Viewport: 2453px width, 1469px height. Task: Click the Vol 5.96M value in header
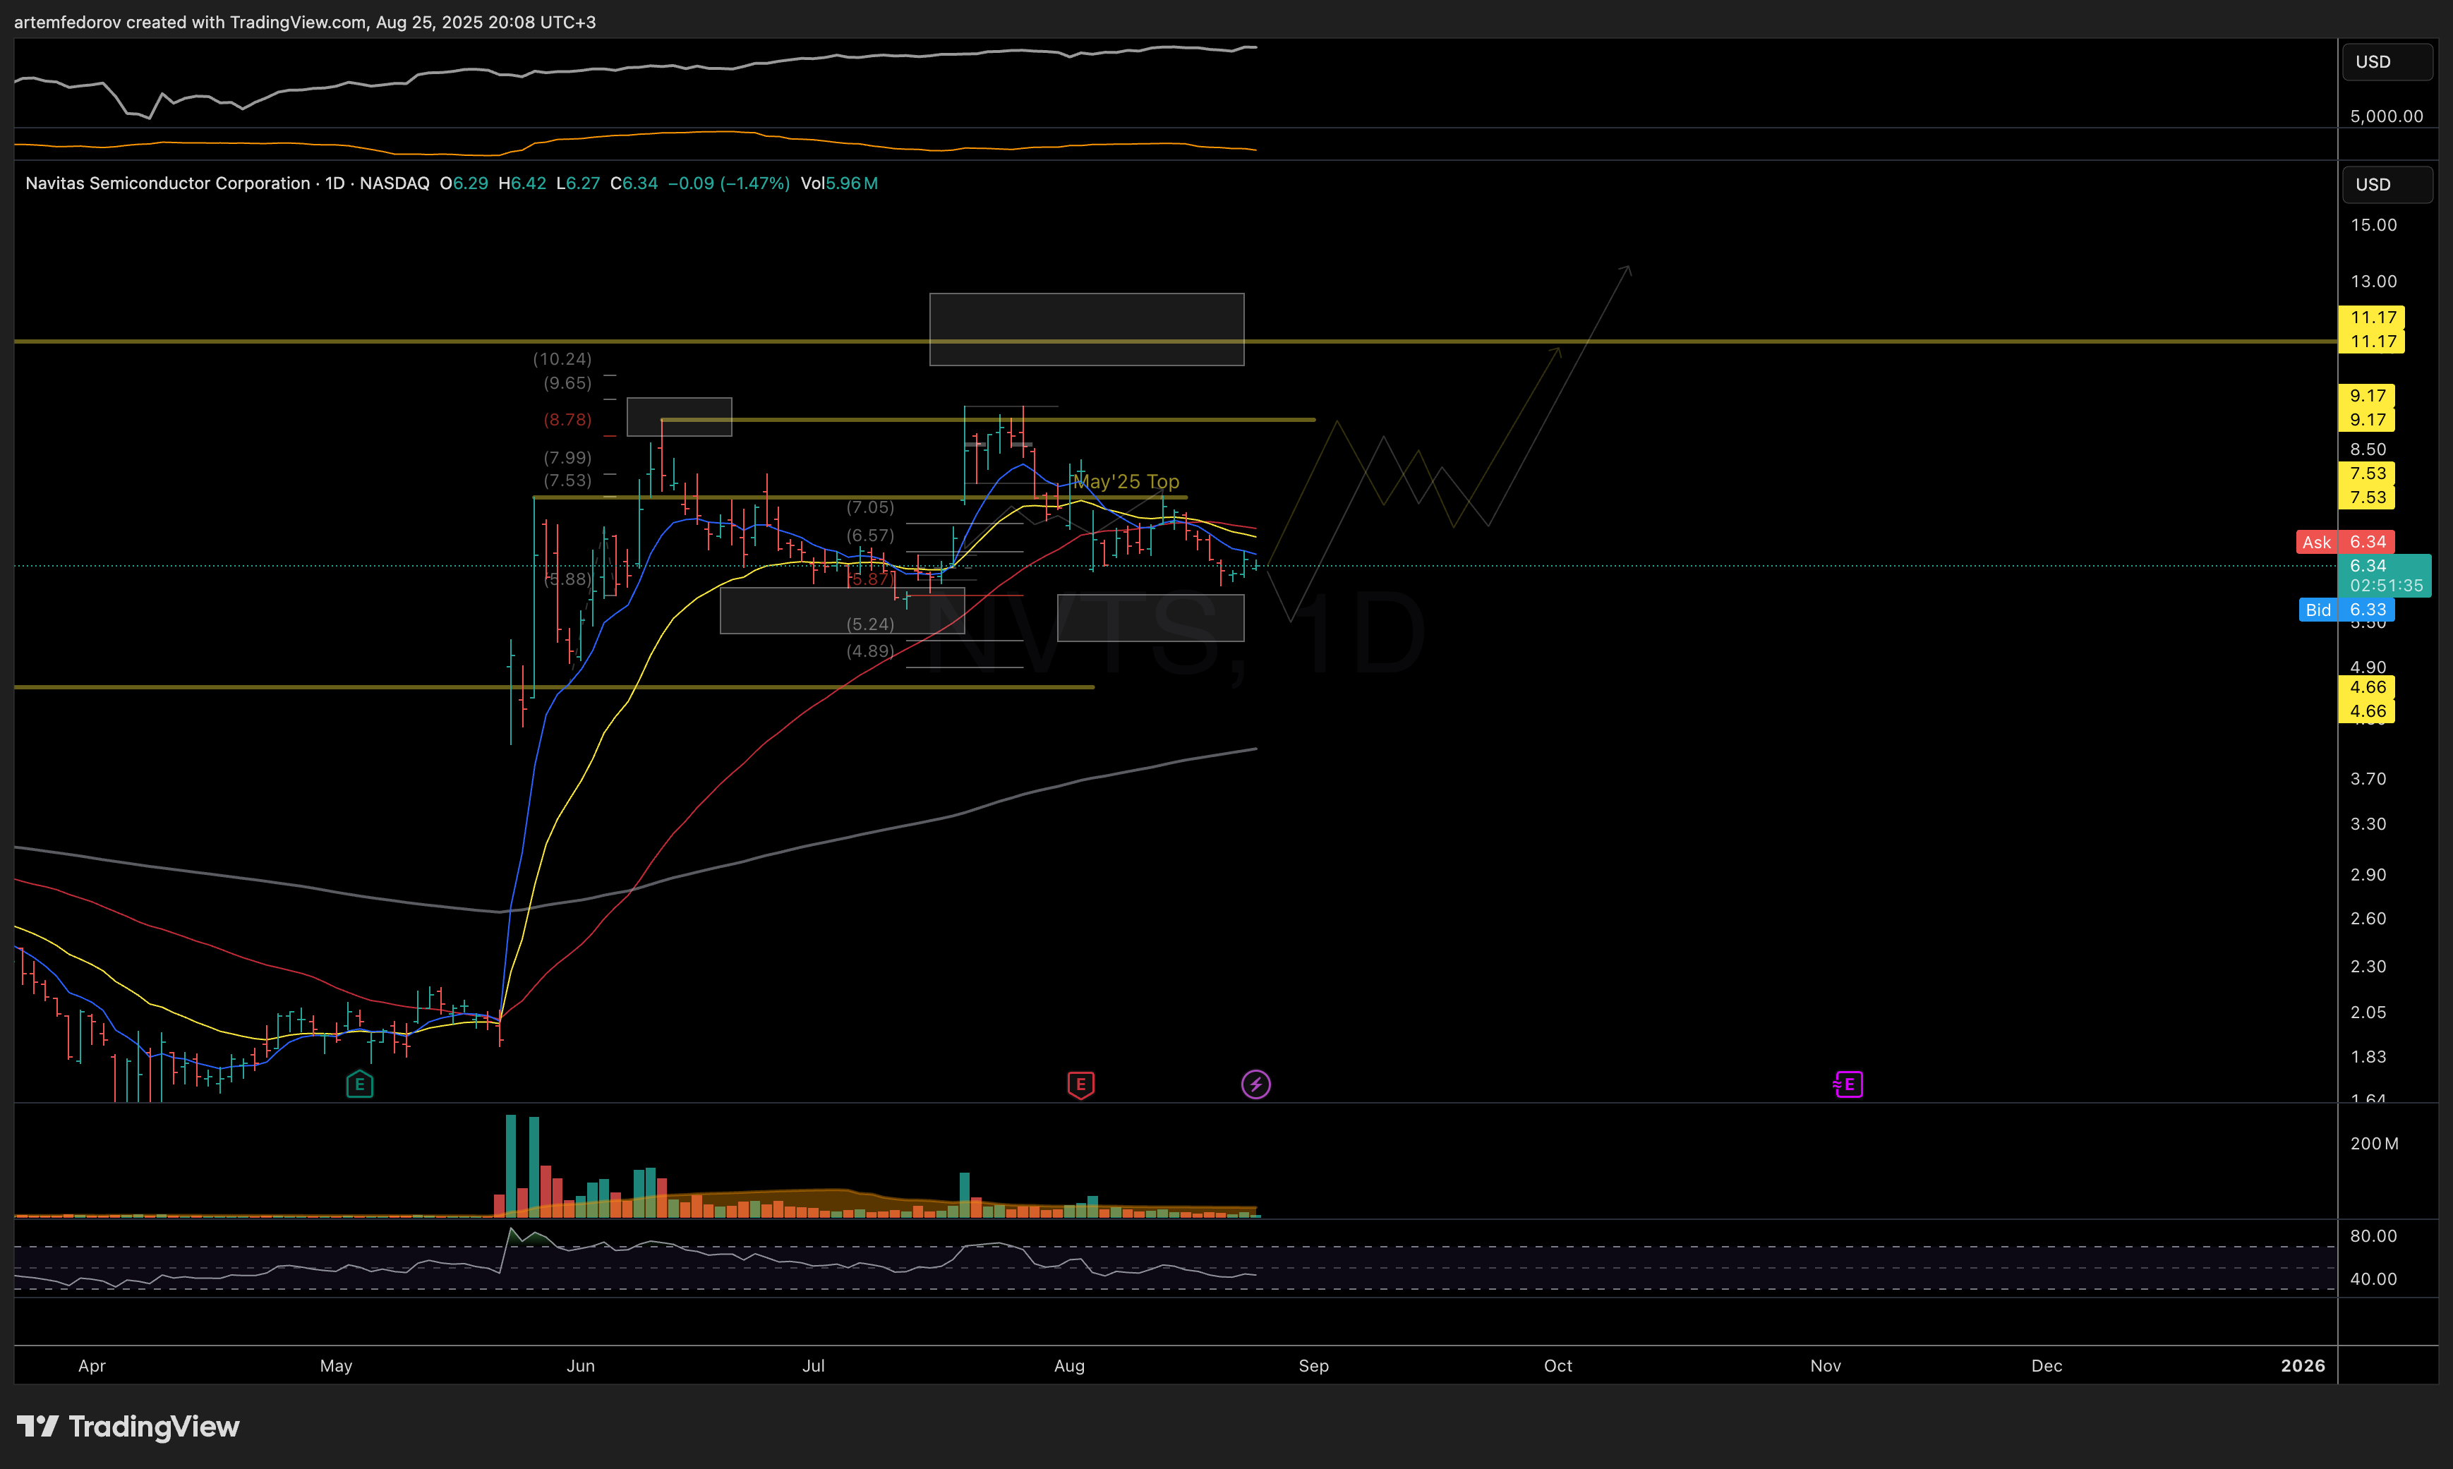click(x=840, y=183)
